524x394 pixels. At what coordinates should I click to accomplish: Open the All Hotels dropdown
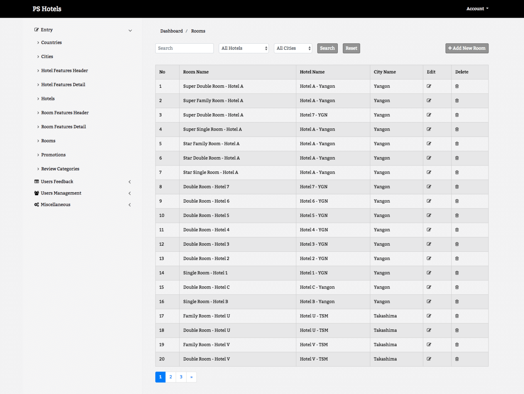click(x=243, y=48)
